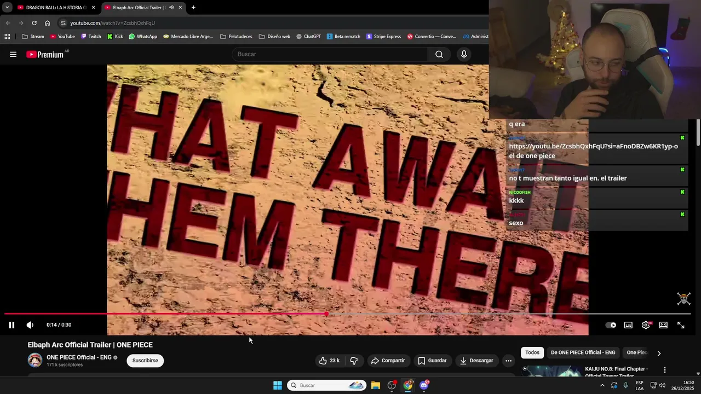
Task: Switch to theater mode view
Action: [x=663, y=325]
